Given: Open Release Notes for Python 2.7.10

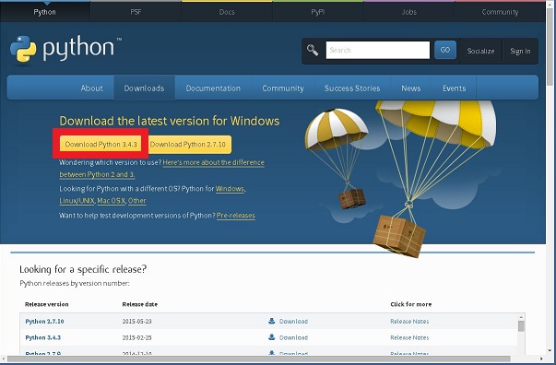Looking at the screenshot, I should 409,322.
